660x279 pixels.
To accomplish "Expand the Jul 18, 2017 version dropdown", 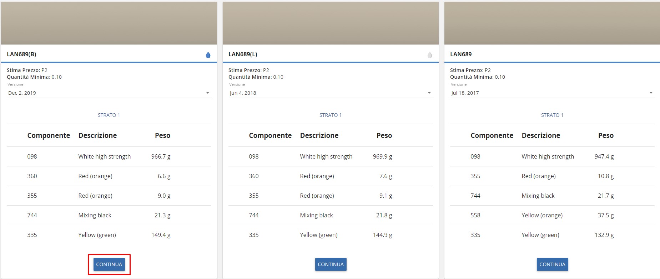I will click(x=552, y=93).
